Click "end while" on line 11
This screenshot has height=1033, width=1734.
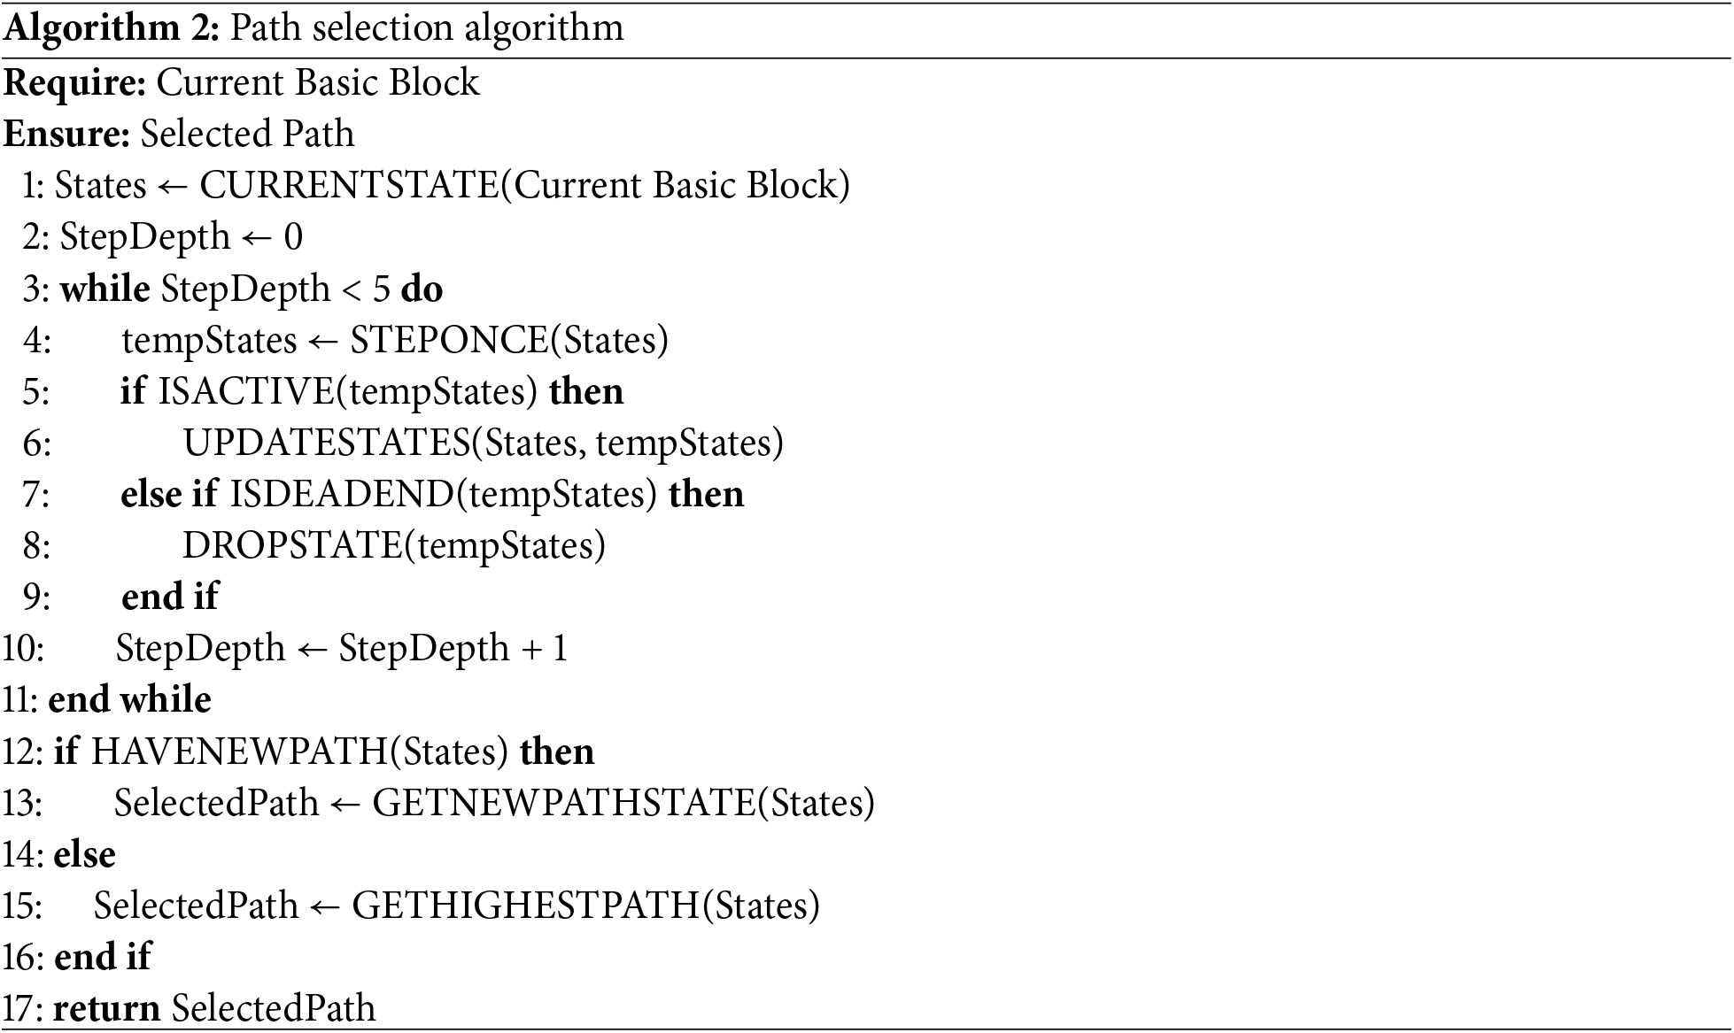pos(129,699)
